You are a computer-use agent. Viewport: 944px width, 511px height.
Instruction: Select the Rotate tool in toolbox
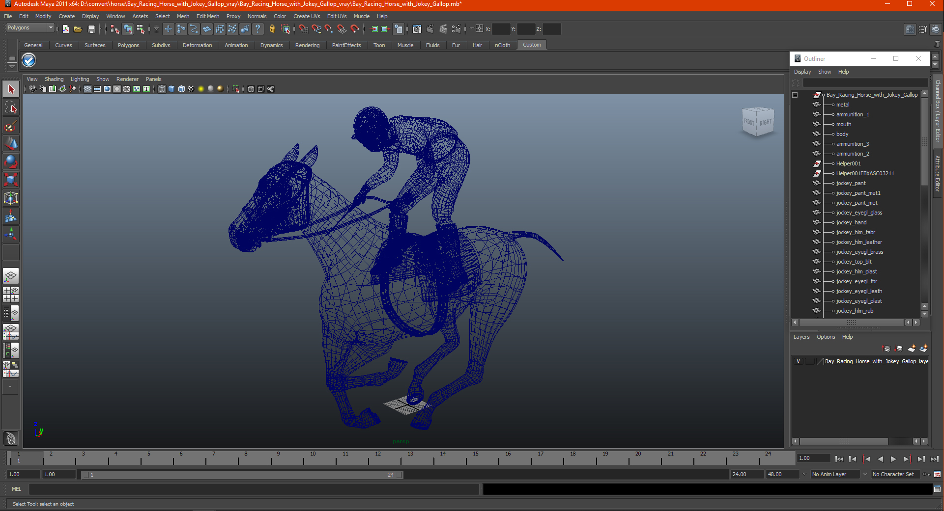click(x=11, y=161)
